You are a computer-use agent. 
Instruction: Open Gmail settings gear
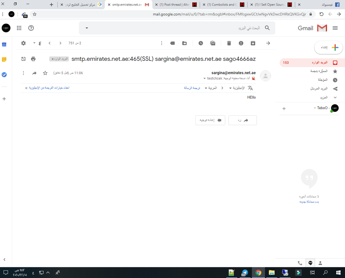(23, 43)
